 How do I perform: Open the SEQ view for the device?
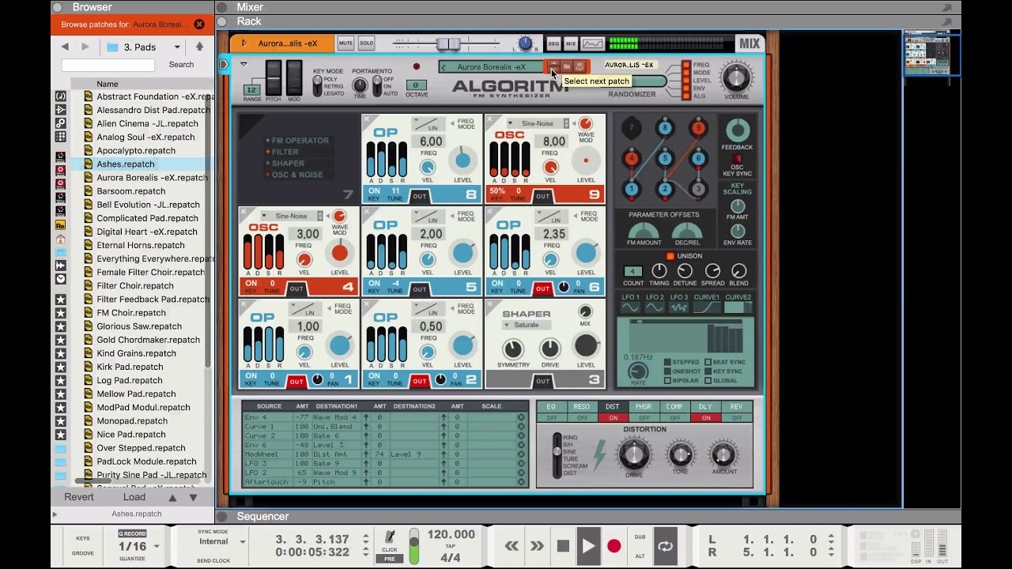(x=553, y=43)
